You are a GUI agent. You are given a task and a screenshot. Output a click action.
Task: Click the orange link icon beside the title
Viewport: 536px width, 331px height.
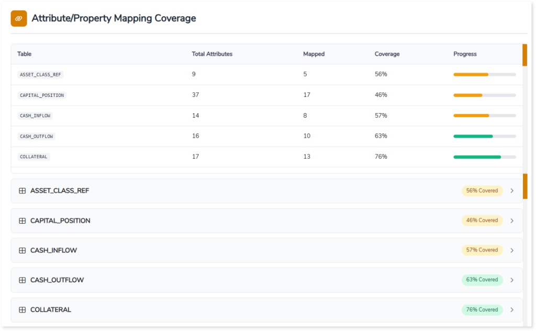(x=19, y=18)
